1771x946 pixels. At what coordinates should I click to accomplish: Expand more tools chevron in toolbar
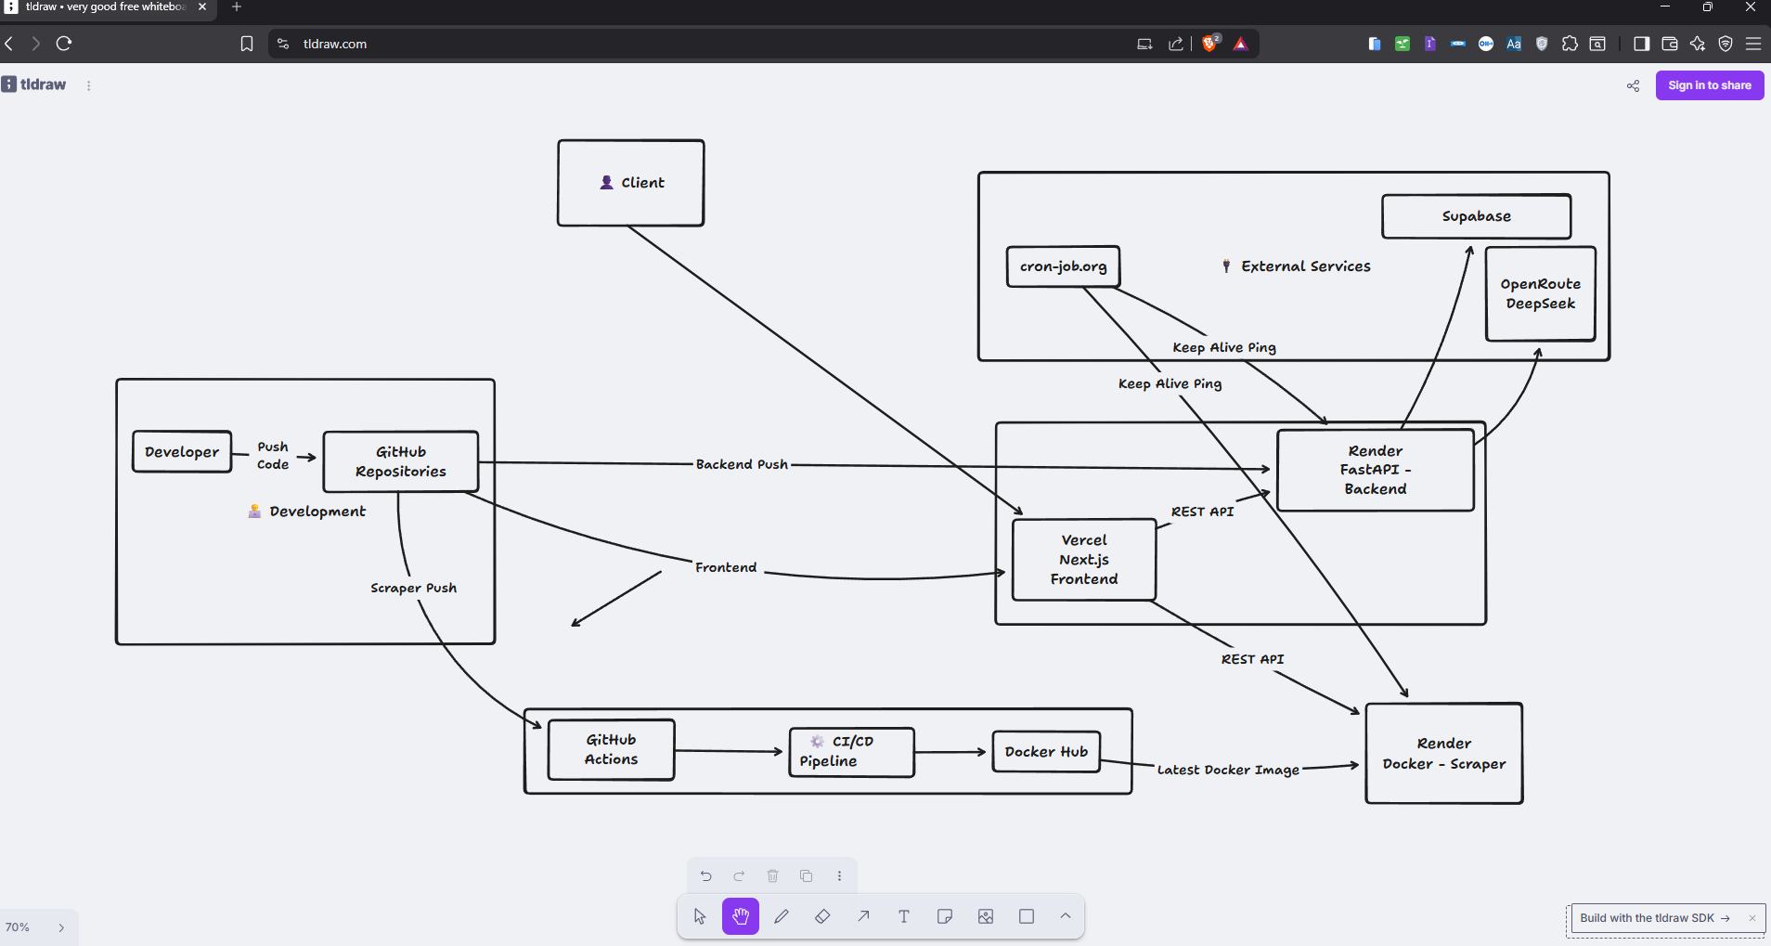click(x=1066, y=916)
